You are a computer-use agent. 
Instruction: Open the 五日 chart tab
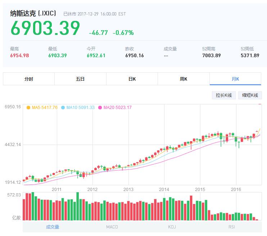tap(80, 79)
